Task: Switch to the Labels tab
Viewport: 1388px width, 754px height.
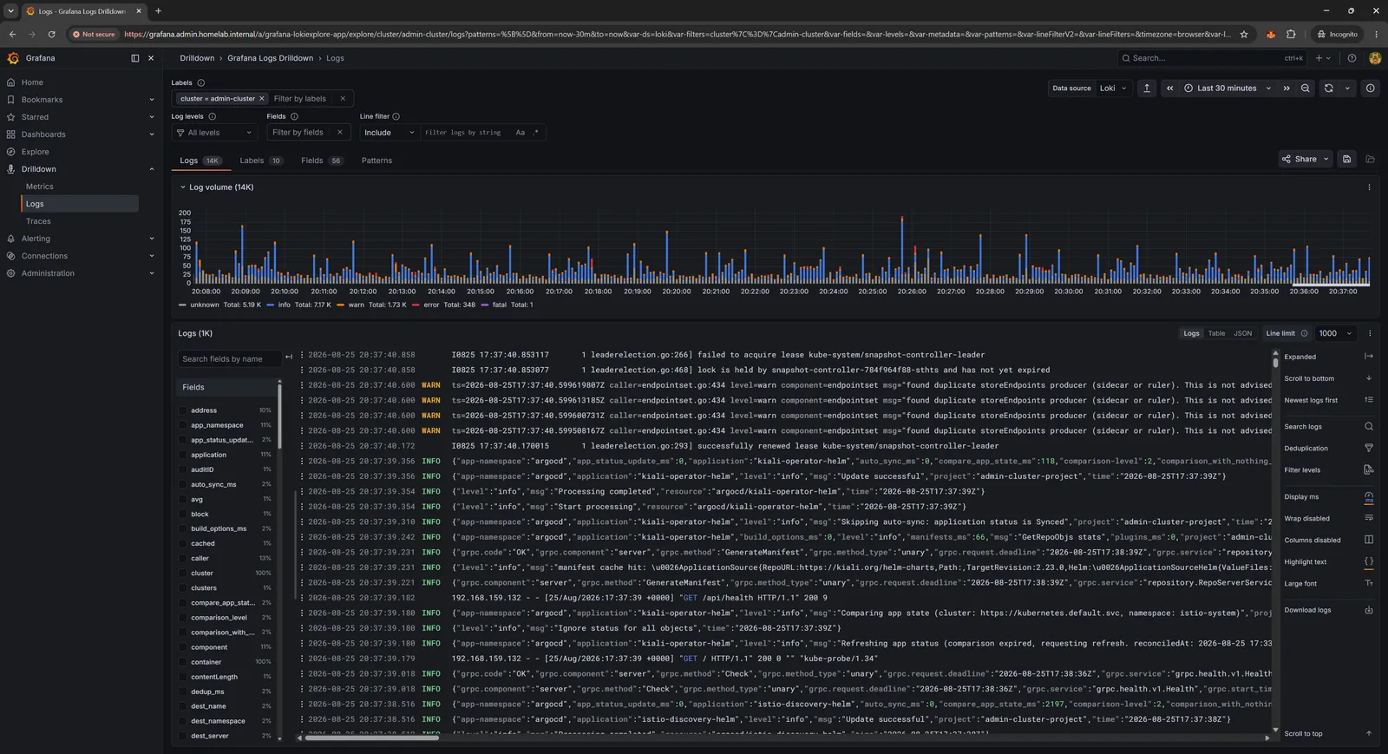Action: coord(261,161)
